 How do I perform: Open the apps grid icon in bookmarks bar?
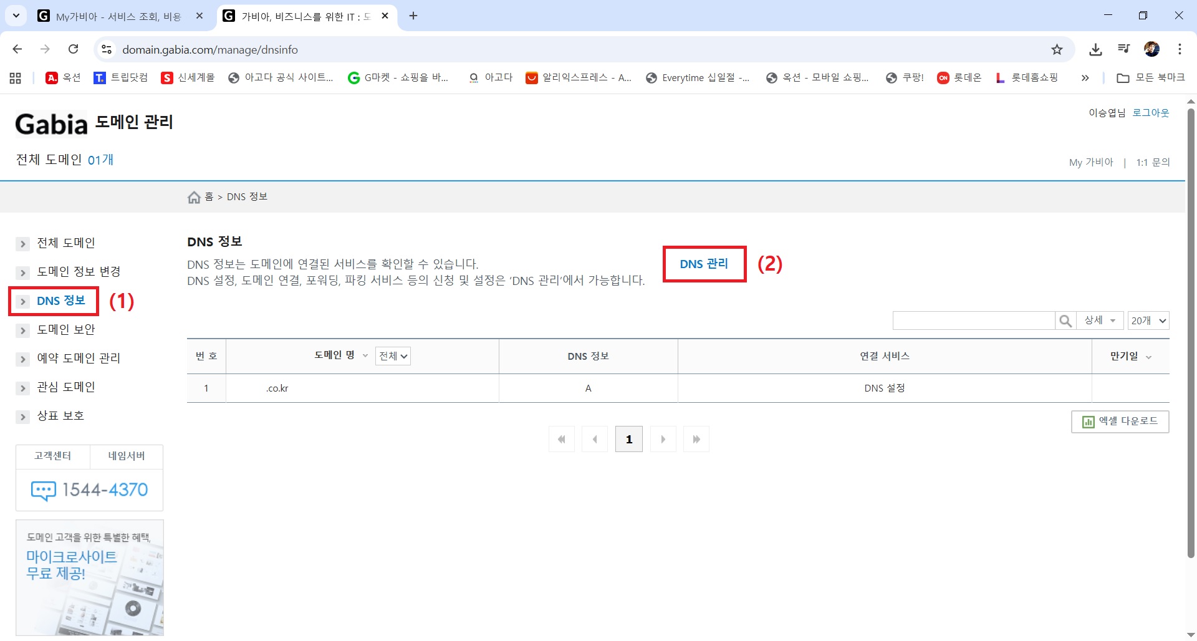click(16, 78)
